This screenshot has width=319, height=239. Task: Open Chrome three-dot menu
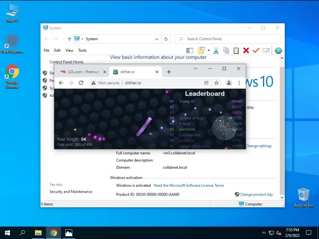pyautogui.click(x=239, y=83)
